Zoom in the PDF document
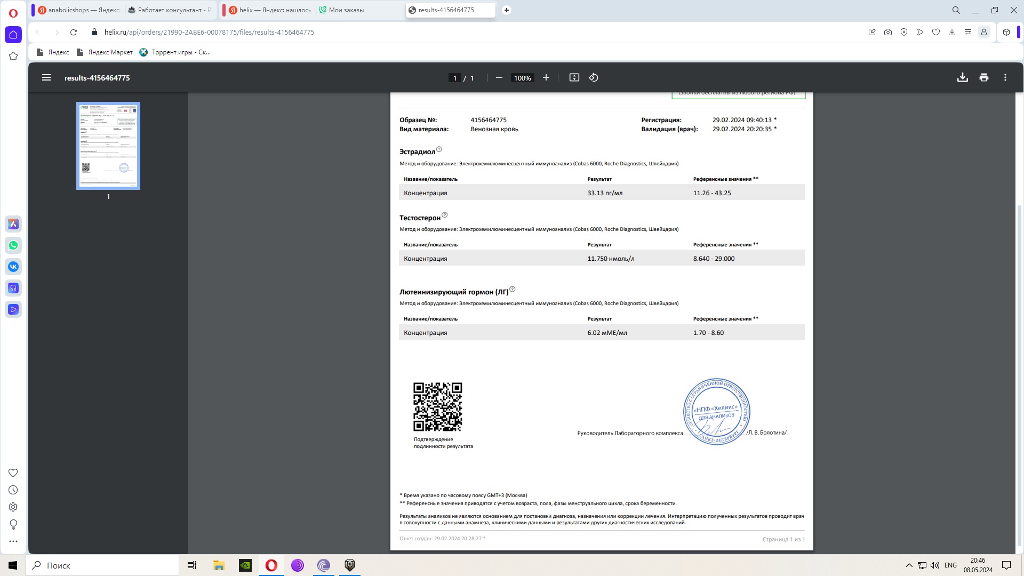Screen dimensions: 1024x576 [x=546, y=78]
